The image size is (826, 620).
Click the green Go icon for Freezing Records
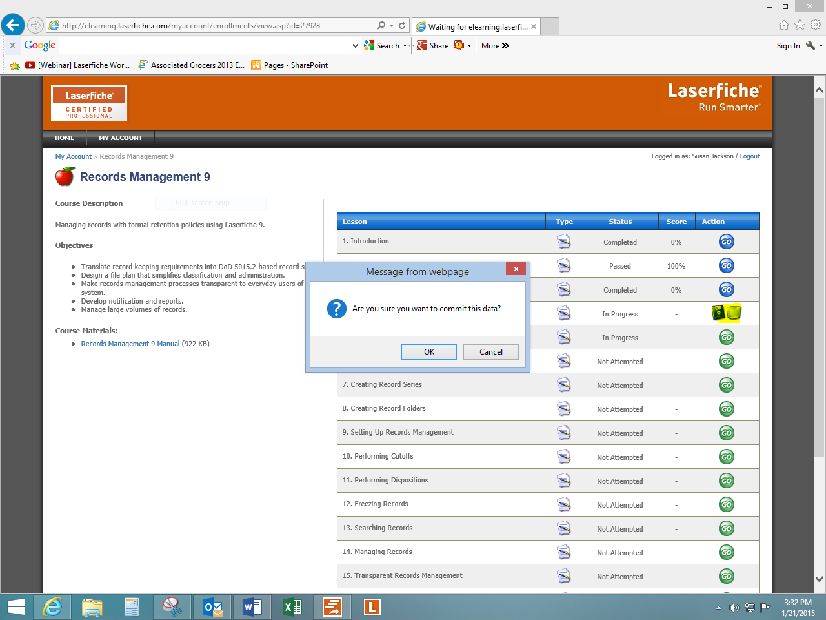[x=726, y=505]
